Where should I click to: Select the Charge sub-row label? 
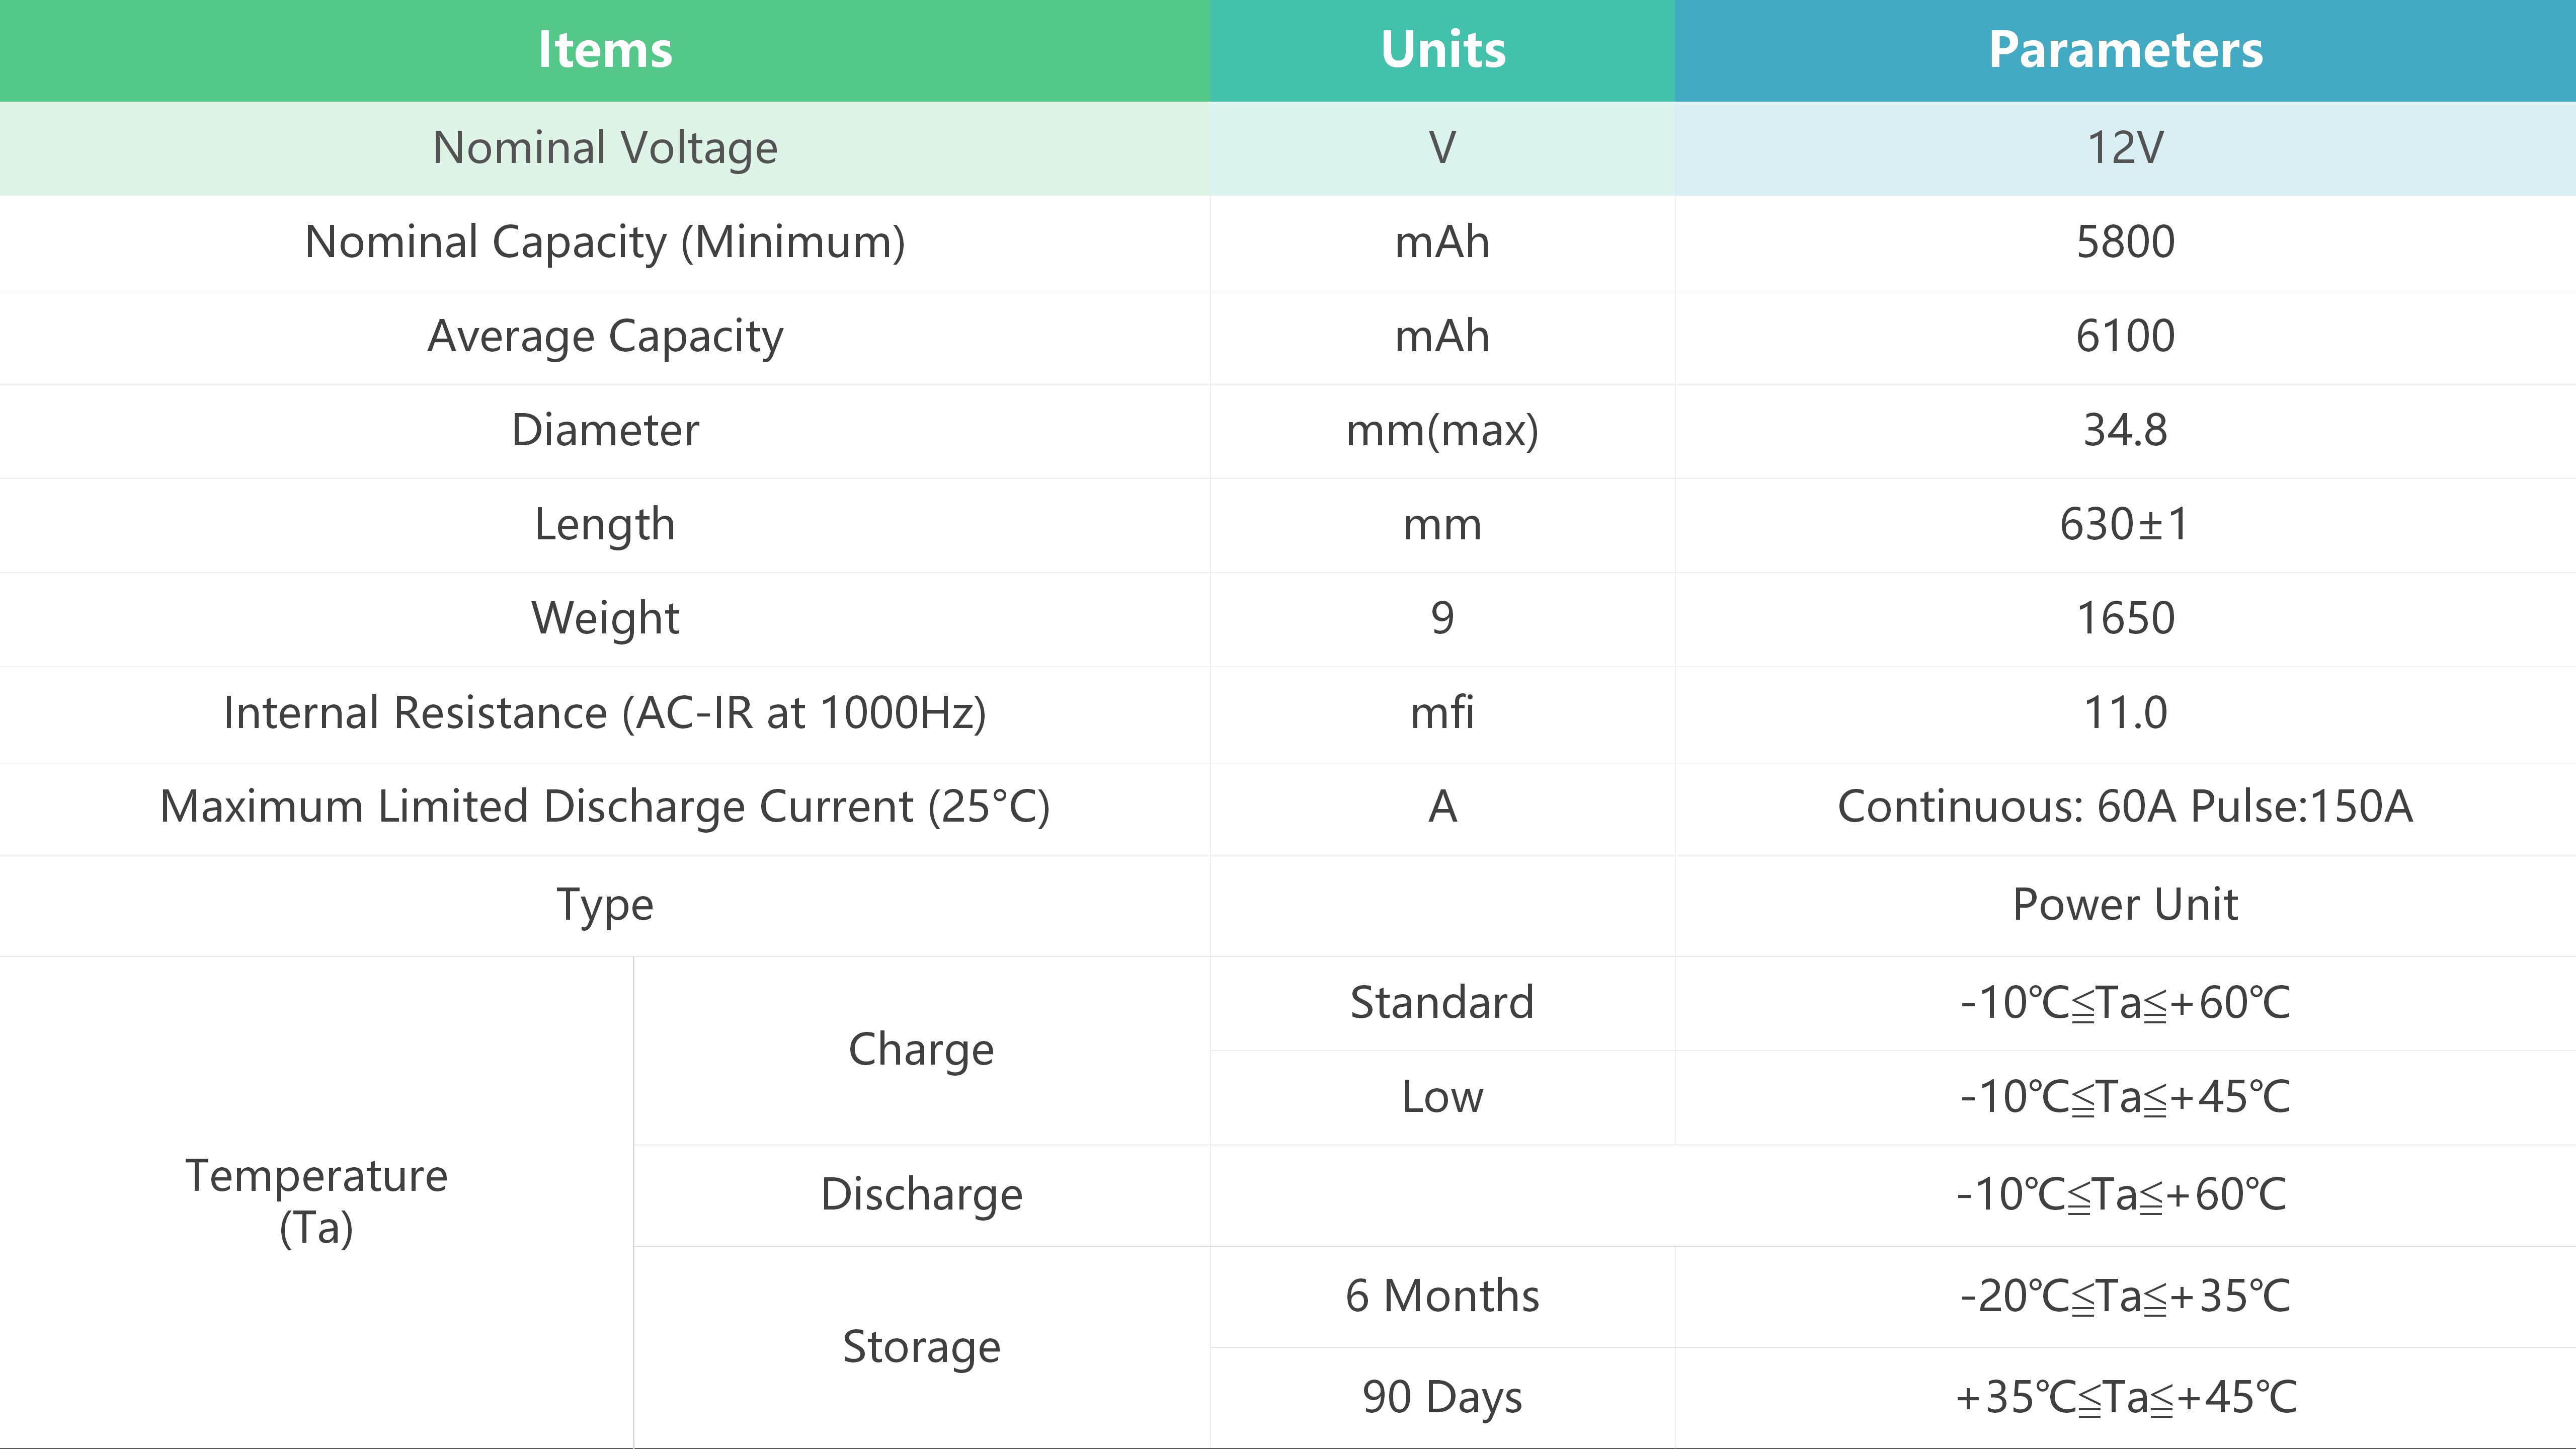921,1050
